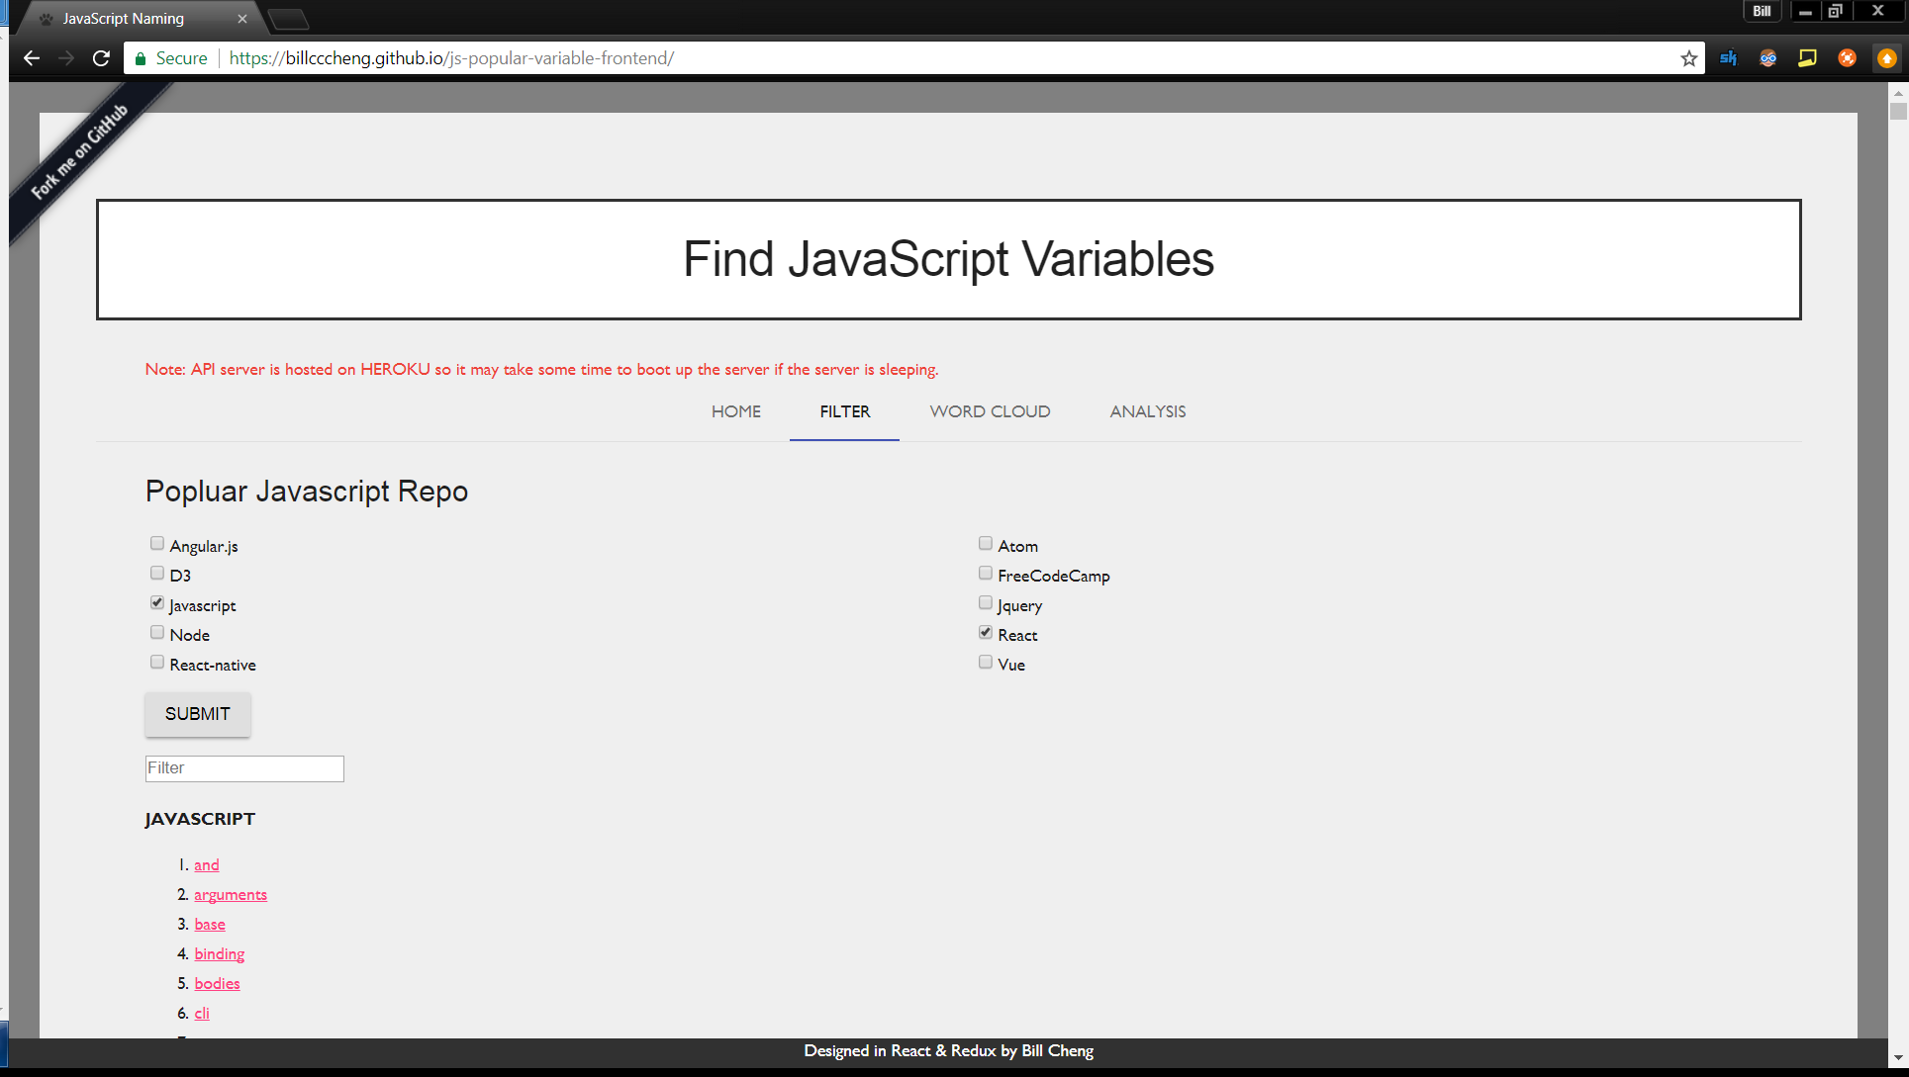Screen dimensions: 1909x1077
Task: Open the goggles-face extension icon
Action: (x=1767, y=58)
